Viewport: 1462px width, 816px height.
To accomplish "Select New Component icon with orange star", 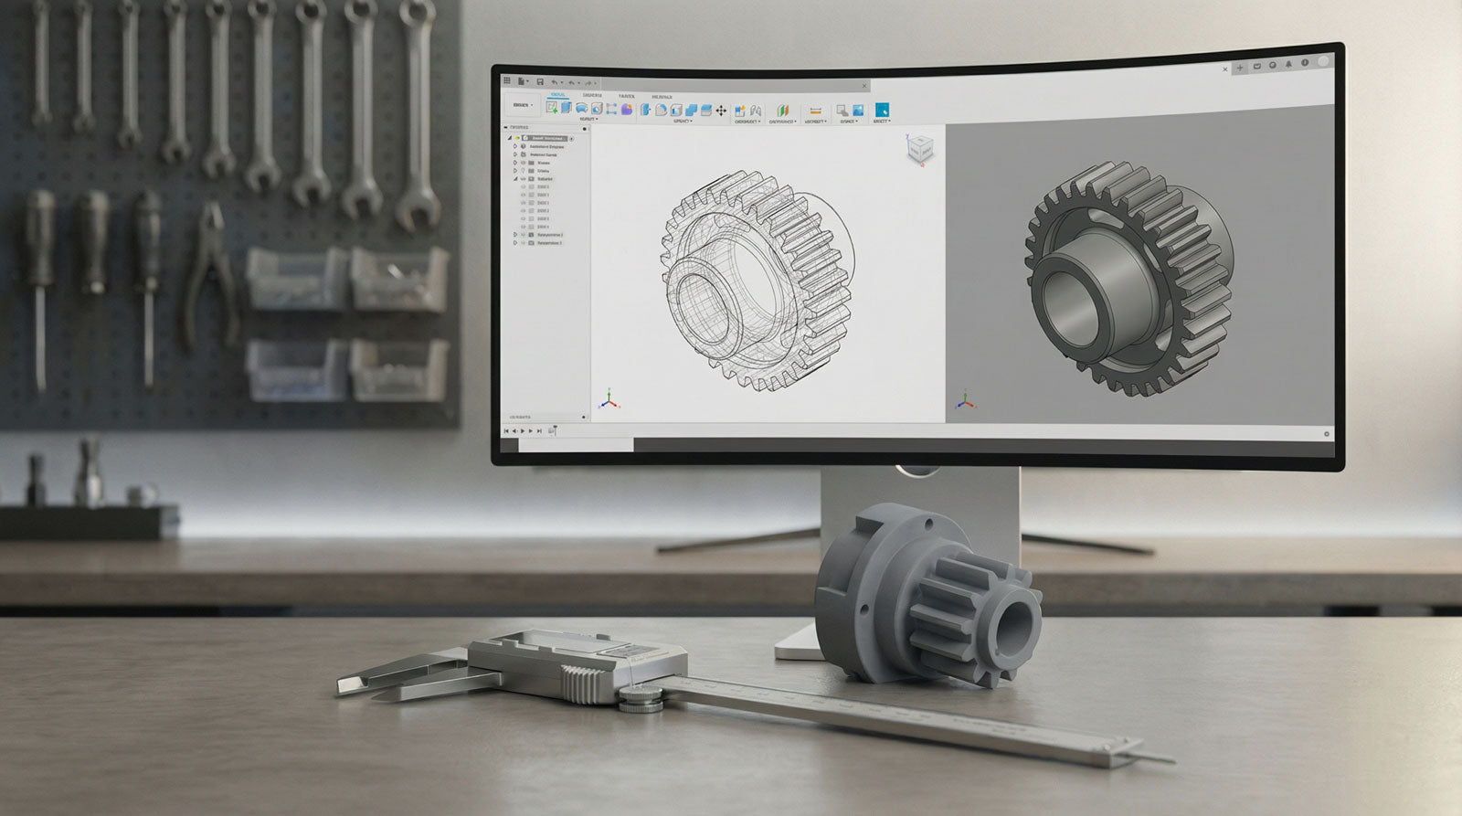I will (740, 111).
